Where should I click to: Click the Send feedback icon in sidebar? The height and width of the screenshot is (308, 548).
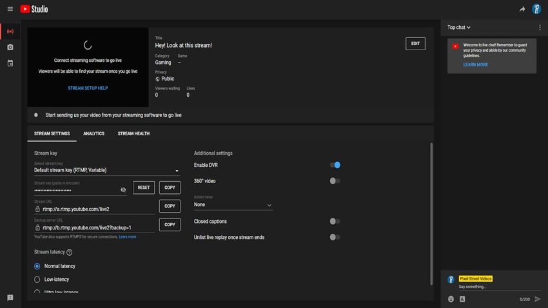coord(10,298)
